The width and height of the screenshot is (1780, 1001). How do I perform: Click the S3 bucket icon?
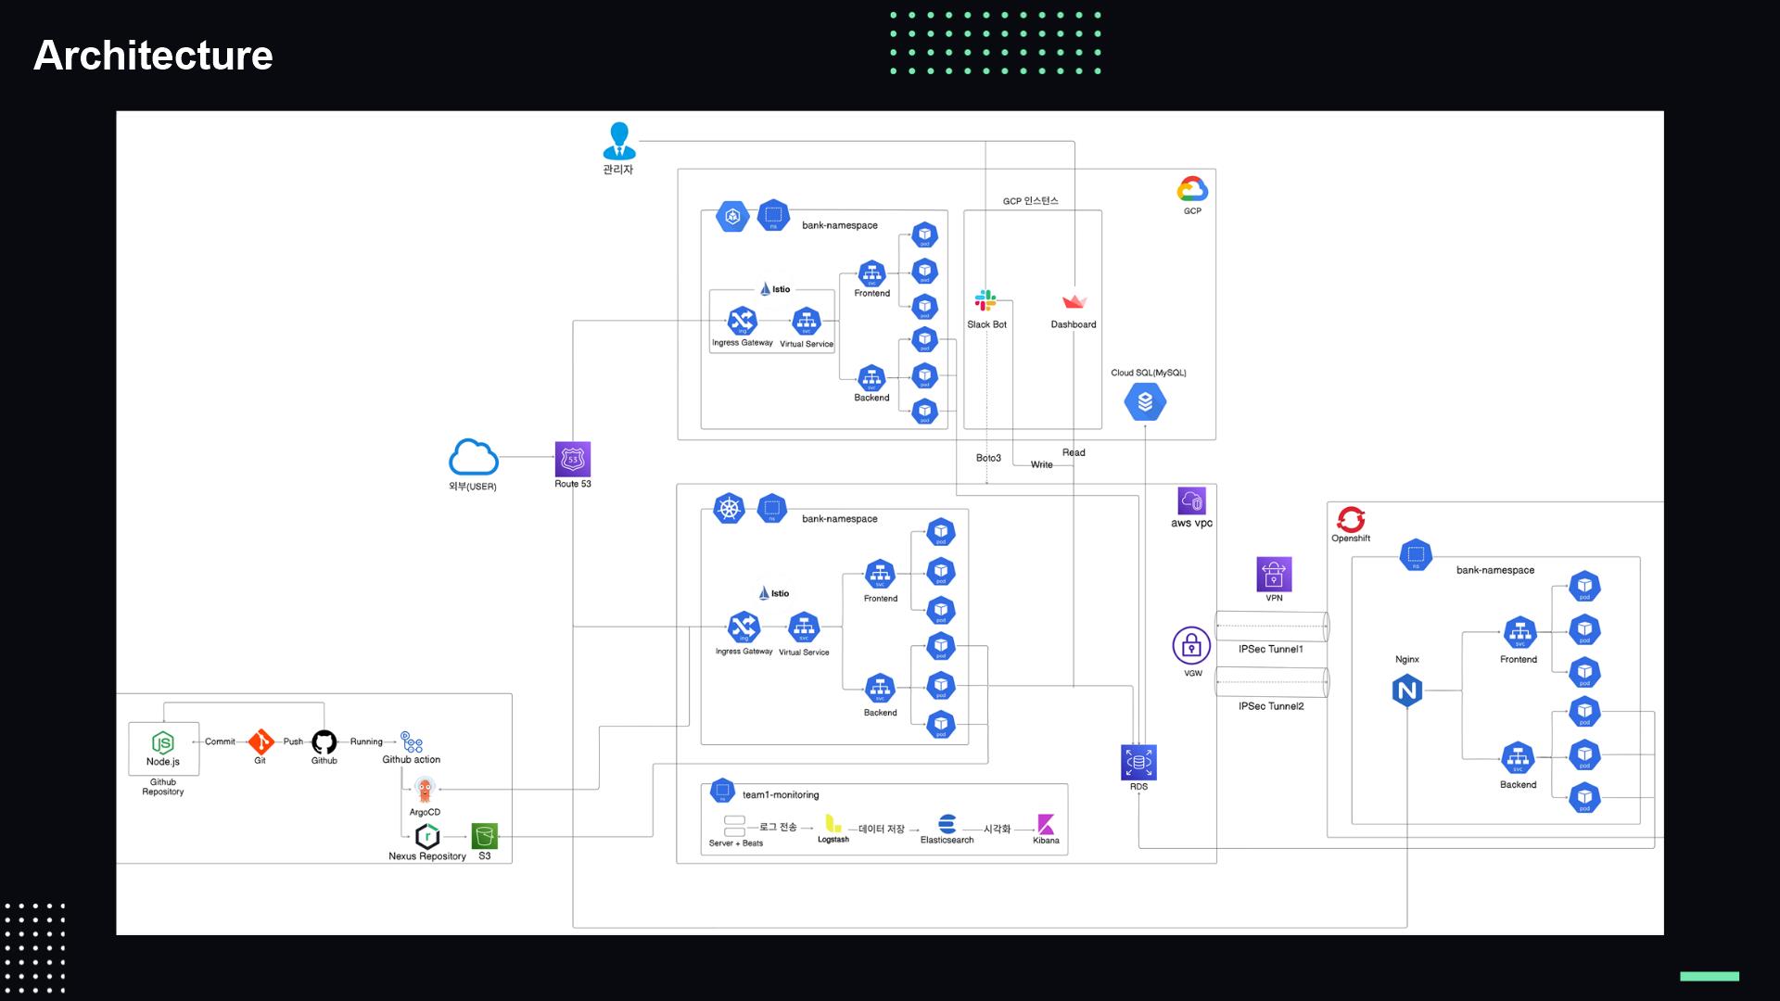484,836
